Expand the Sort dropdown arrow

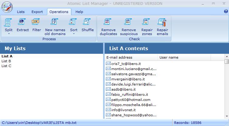click(74, 34)
